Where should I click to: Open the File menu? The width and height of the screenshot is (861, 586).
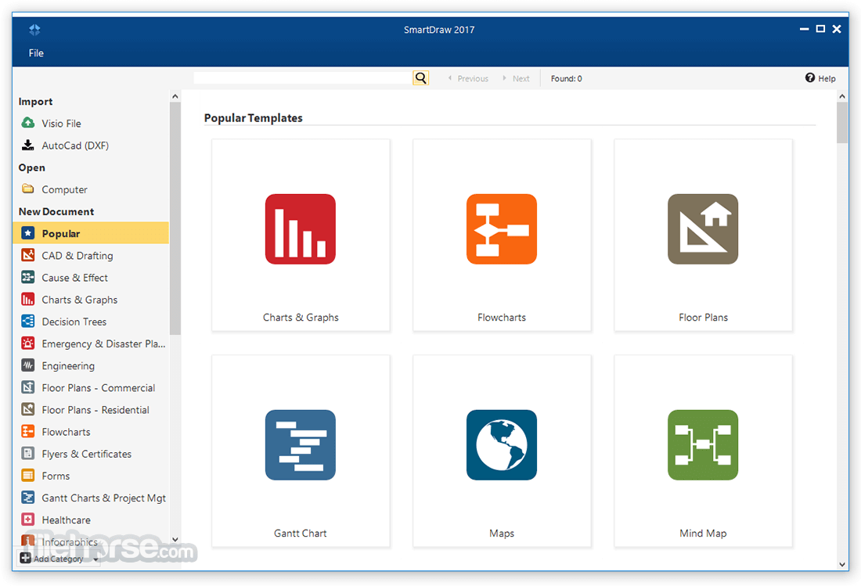pos(36,53)
